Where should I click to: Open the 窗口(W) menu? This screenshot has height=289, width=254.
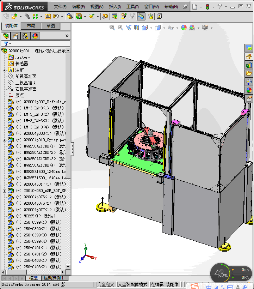tap(151, 7)
